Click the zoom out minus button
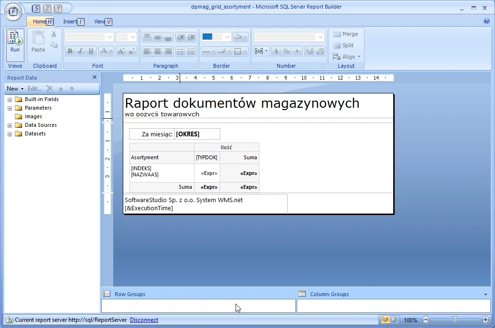Viewport: 495px width, 328px height. click(426, 319)
